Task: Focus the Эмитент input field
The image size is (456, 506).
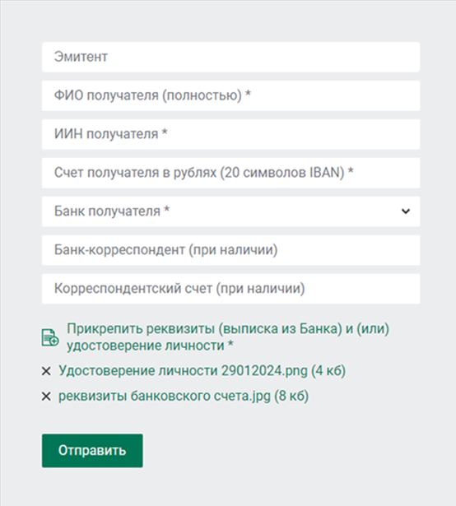Action: pos(231,57)
